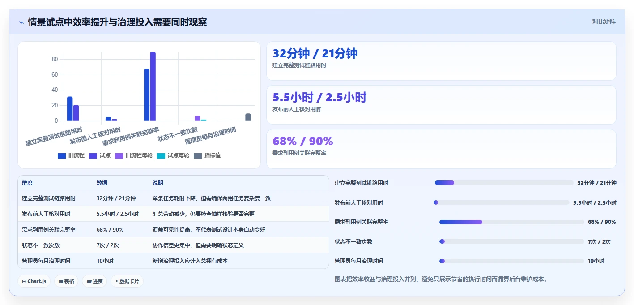The image size is (634, 305).
Task: Select the 68% / 90% data card
Action: (x=441, y=149)
